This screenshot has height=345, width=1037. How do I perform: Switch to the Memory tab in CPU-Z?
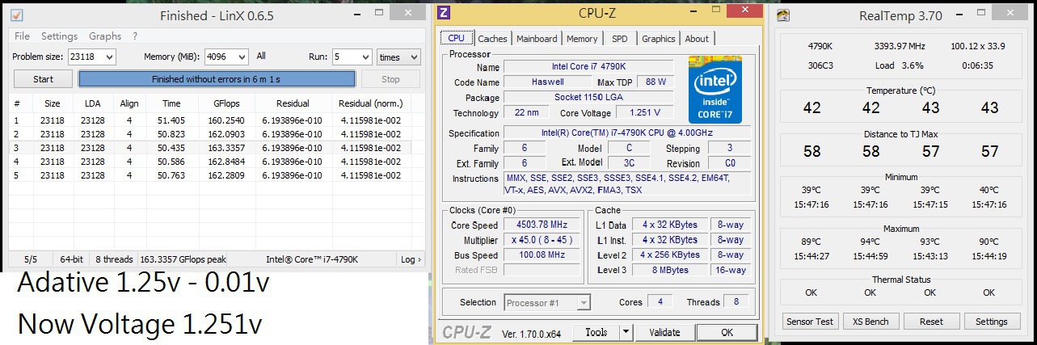click(x=582, y=39)
